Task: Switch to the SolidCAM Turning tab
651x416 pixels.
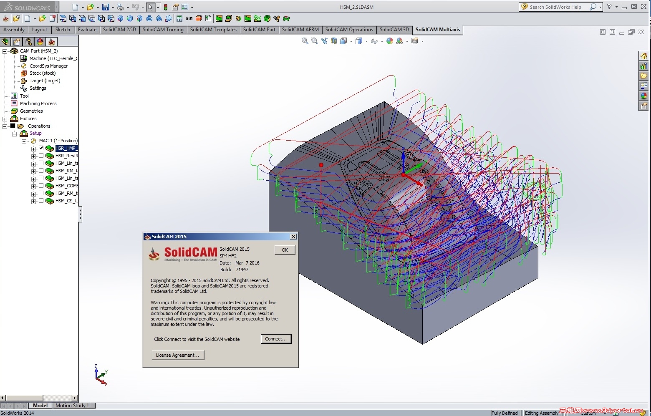Action: click(x=163, y=30)
